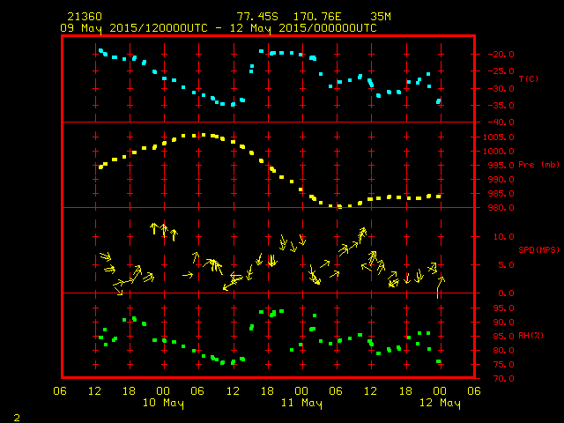This screenshot has height=423, width=564.
Task: Click the 00 hour label above 11 May
Action: tap(301, 390)
